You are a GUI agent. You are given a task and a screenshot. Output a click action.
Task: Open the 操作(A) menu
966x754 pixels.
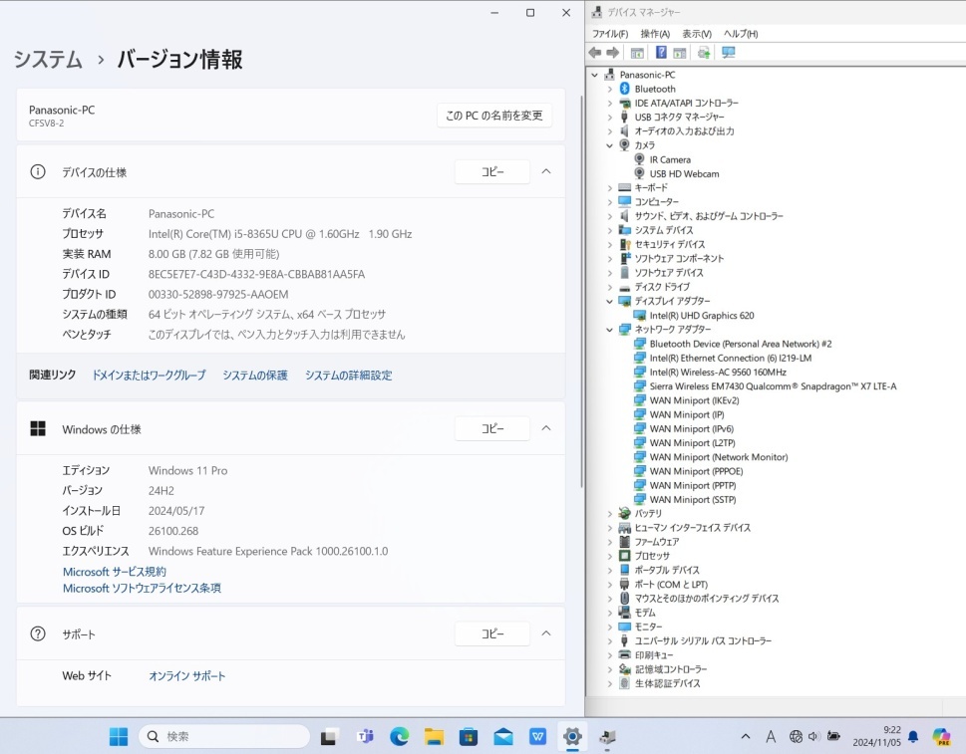point(655,34)
